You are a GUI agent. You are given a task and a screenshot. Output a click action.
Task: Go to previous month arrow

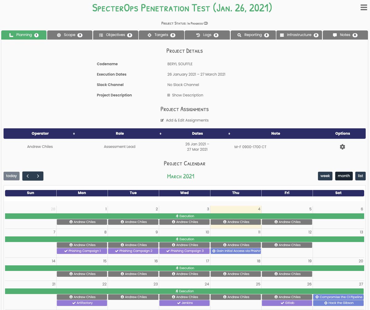pos(28,176)
